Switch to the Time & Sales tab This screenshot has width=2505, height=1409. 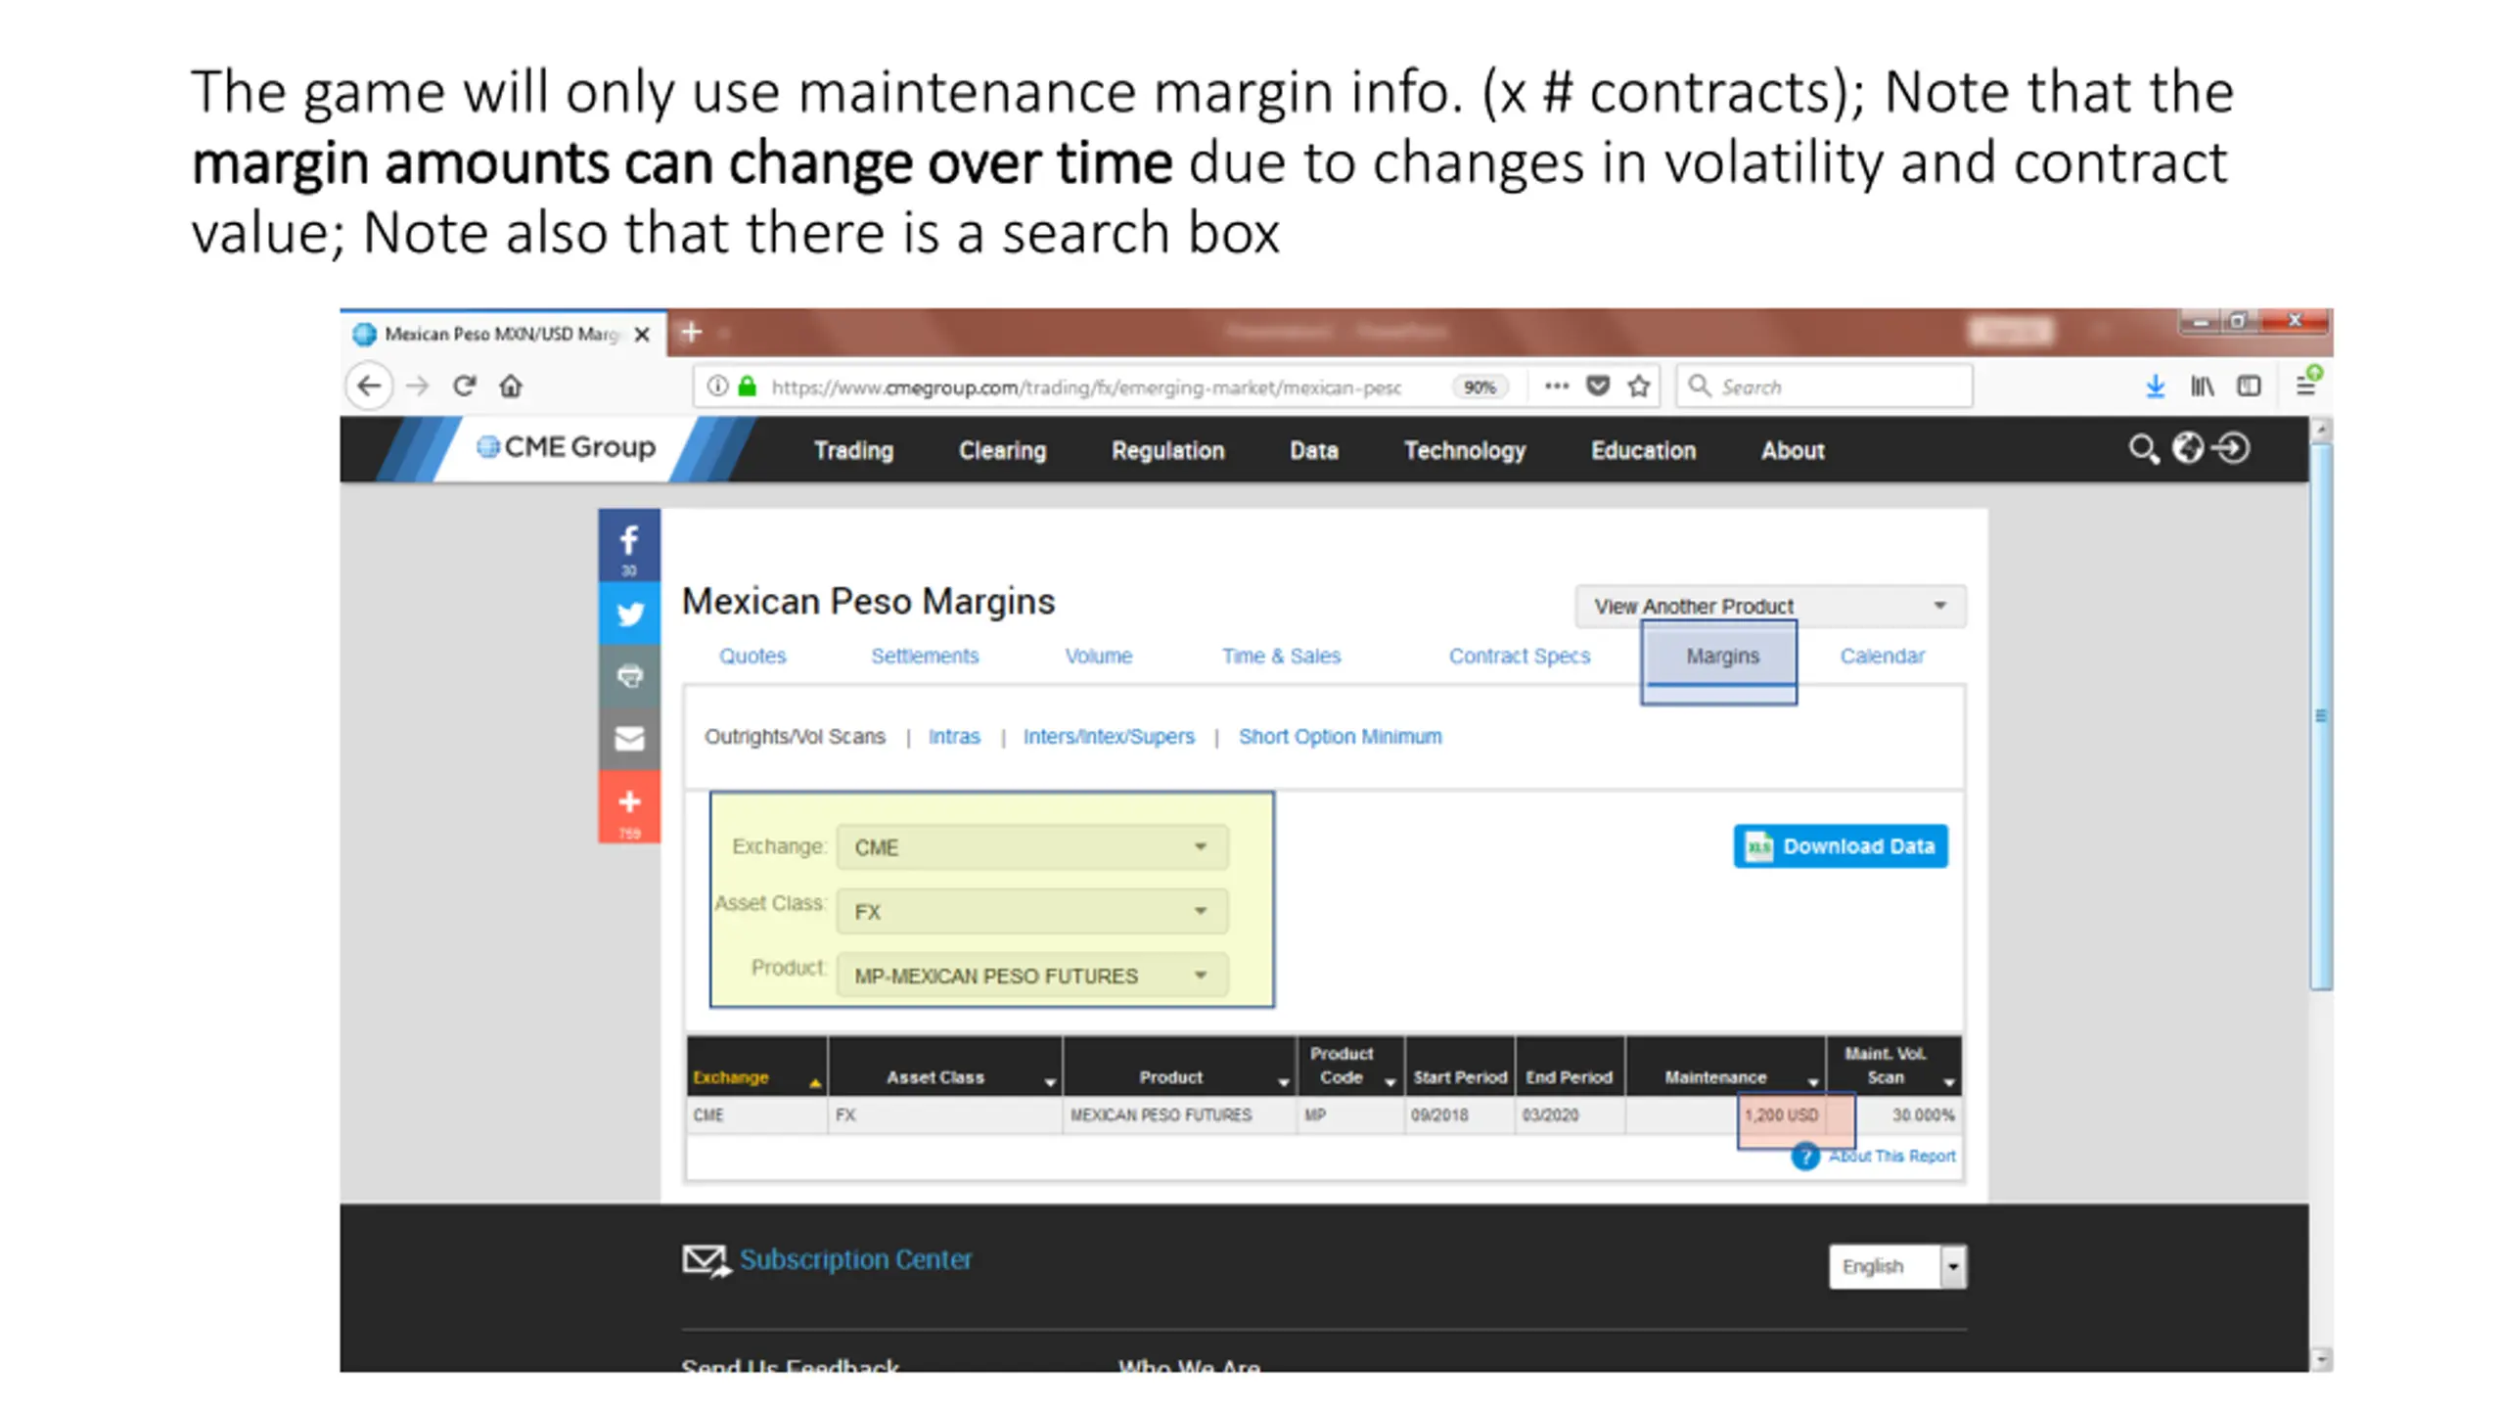pyautogui.click(x=1281, y=656)
